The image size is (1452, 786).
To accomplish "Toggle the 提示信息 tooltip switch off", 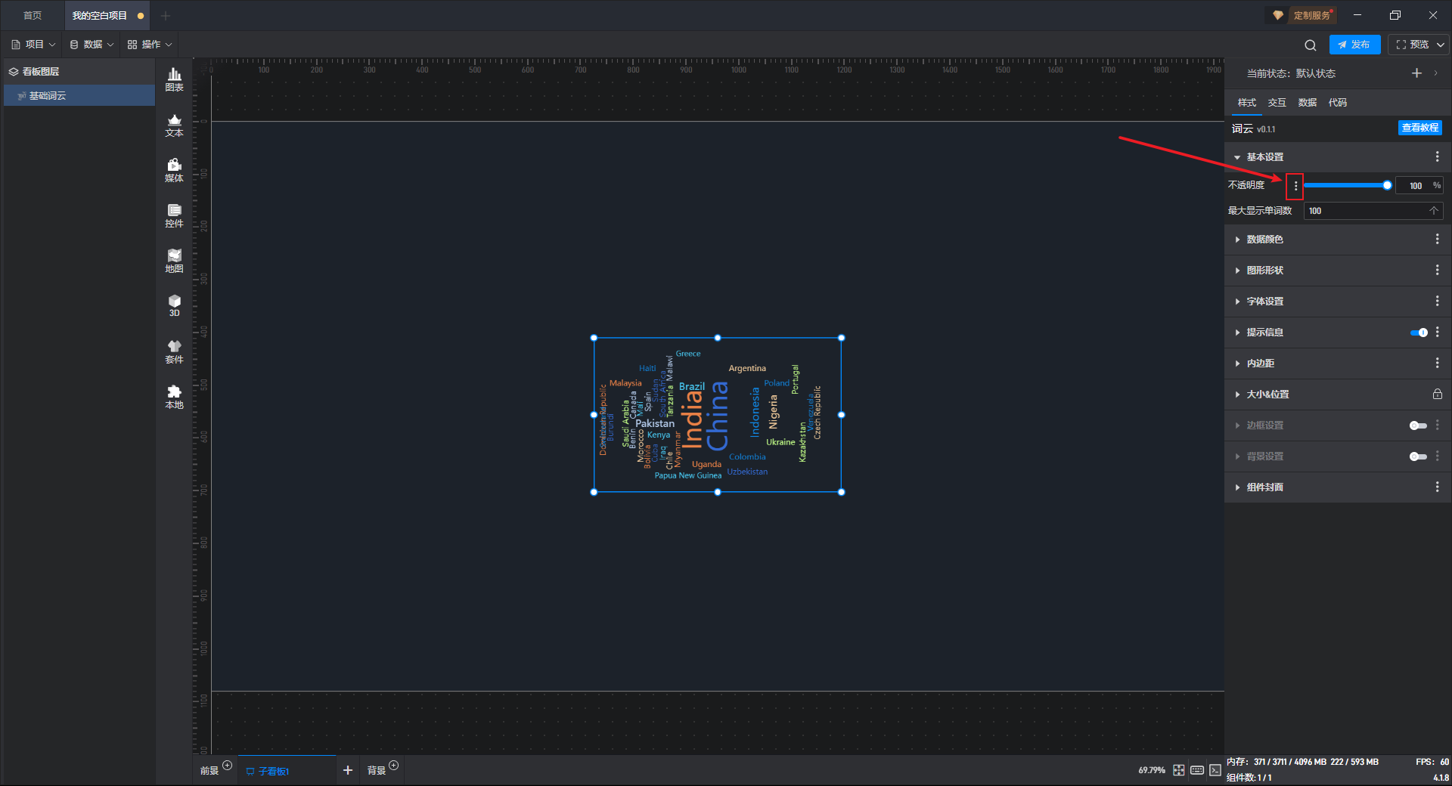I will (x=1419, y=333).
